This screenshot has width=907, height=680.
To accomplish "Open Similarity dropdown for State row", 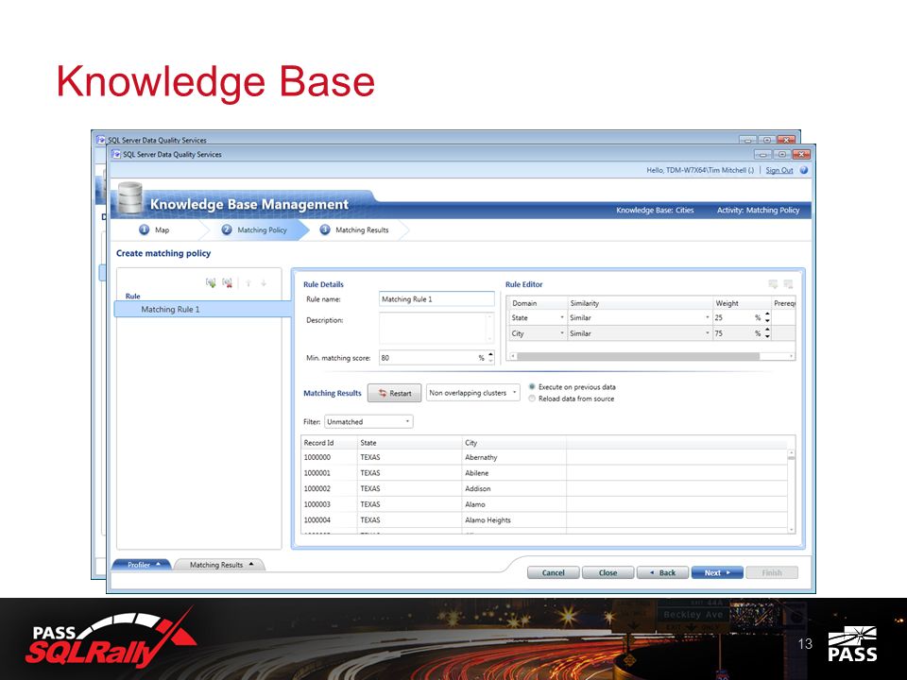I will [707, 317].
